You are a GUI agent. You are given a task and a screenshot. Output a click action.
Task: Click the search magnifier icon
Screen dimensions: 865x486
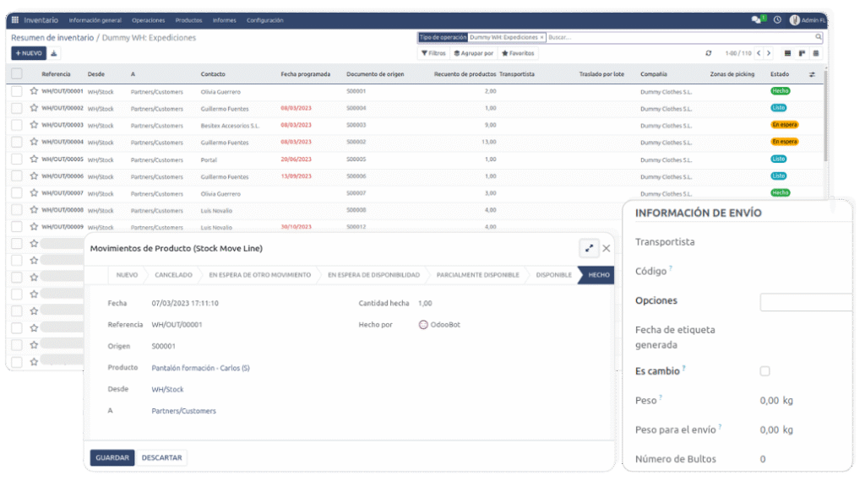(818, 37)
